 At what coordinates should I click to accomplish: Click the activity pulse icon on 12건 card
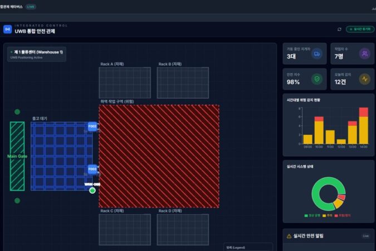[364, 79]
